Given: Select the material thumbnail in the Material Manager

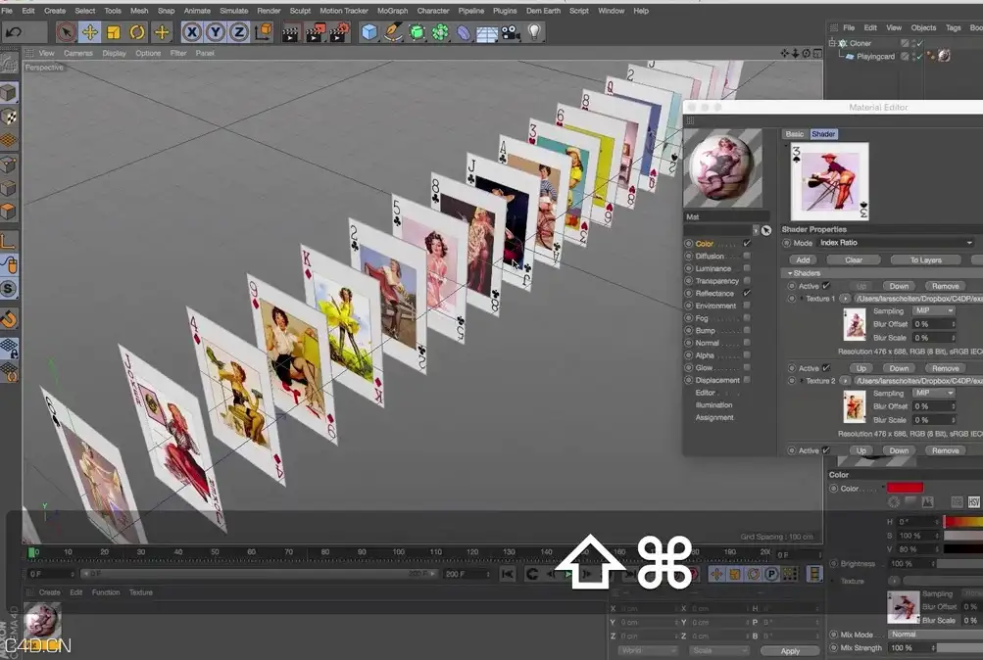Looking at the screenshot, I should [x=42, y=621].
